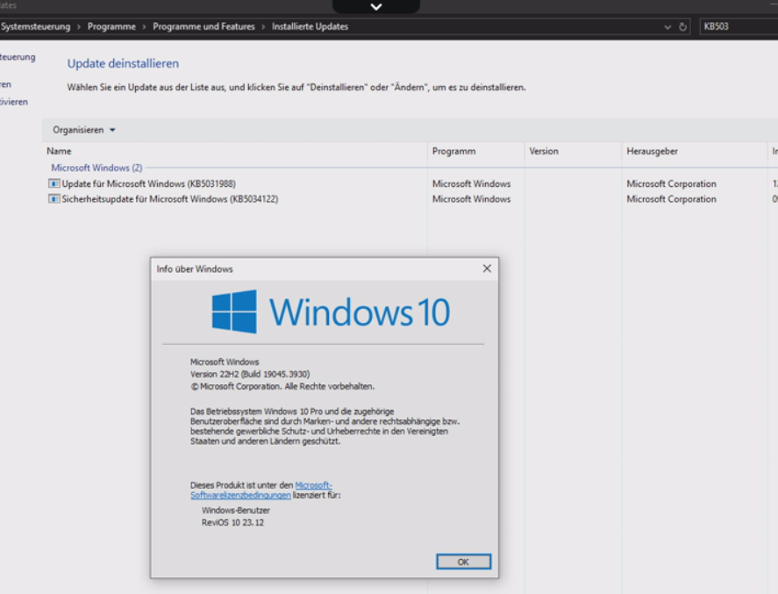Sort by the Version column header

click(x=573, y=152)
